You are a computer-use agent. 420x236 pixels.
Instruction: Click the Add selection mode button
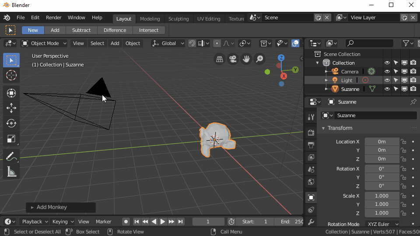[55, 30]
